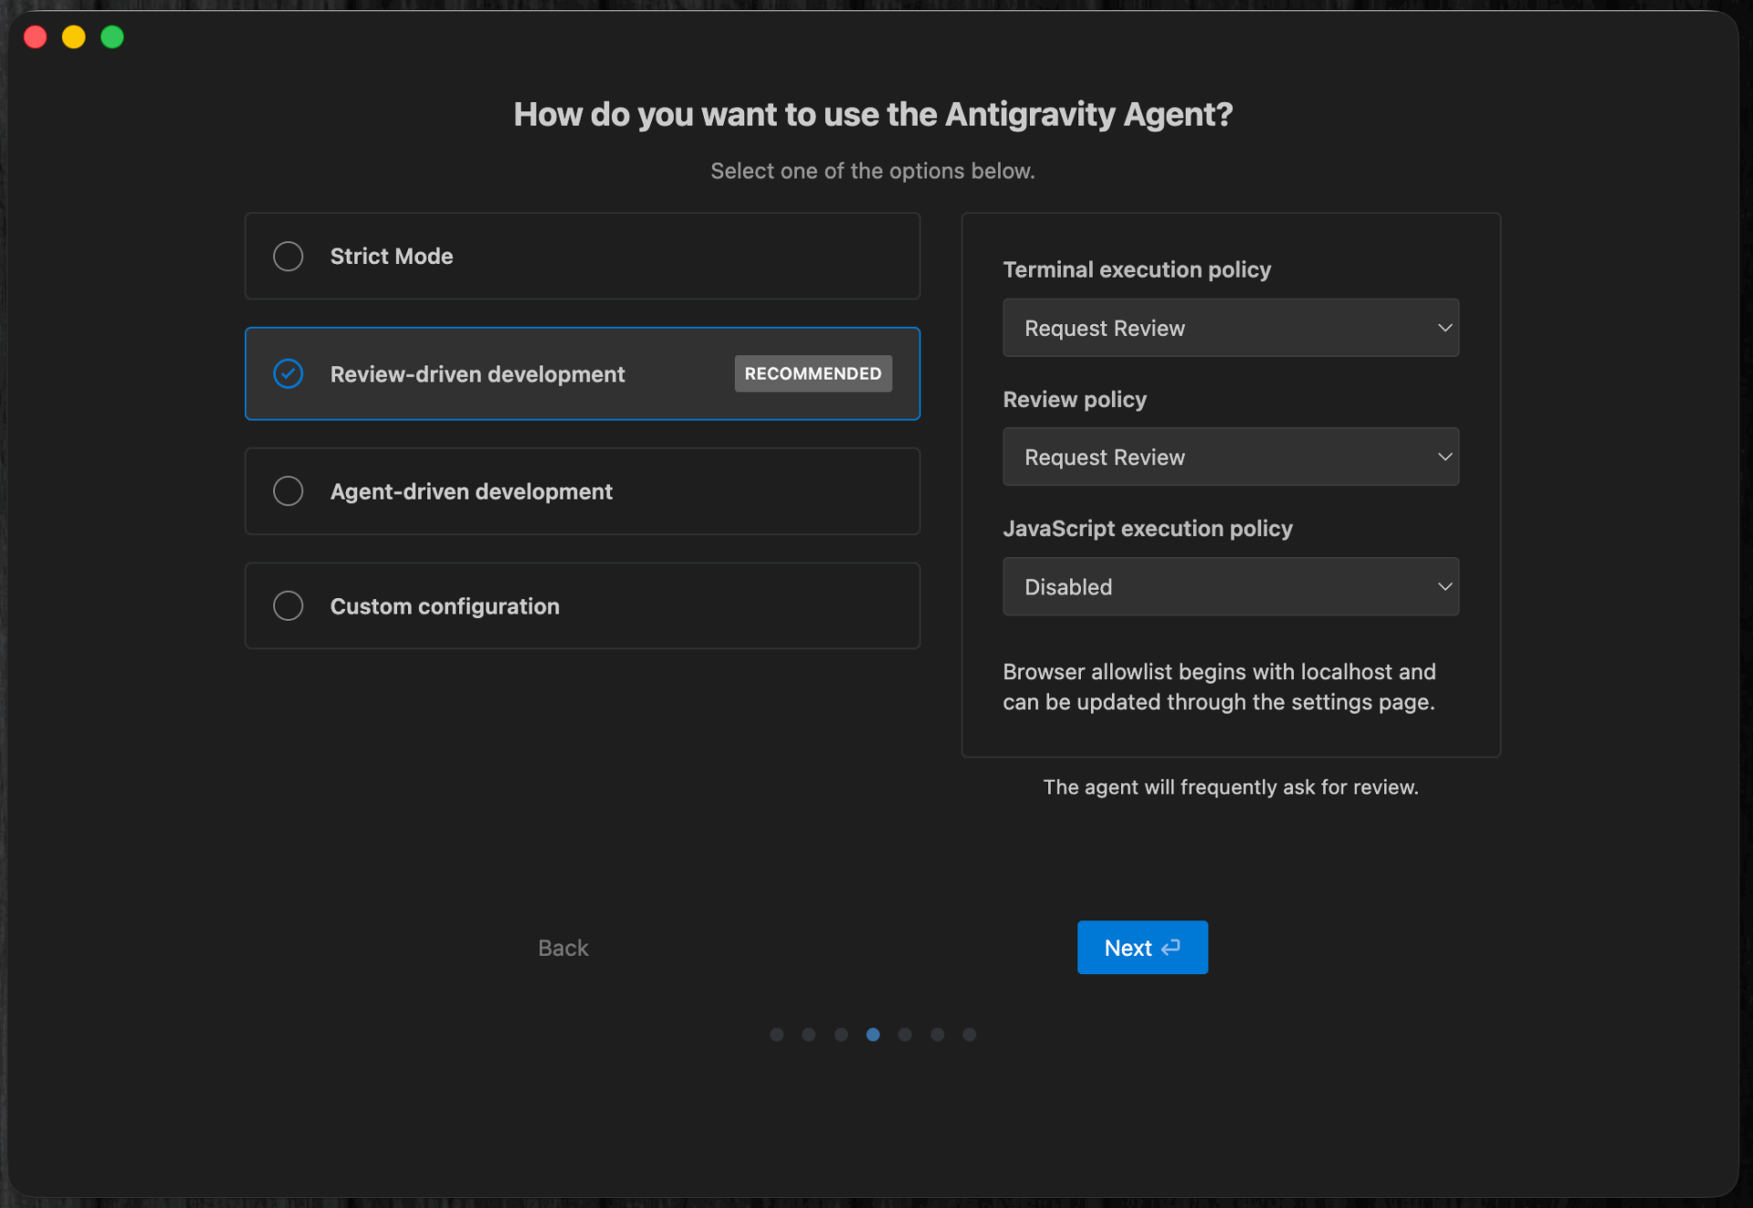This screenshot has width=1753, height=1208.
Task: Click the enter-key arrow icon in Next
Action: coord(1171,948)
